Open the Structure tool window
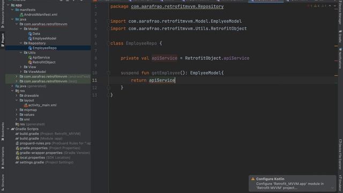The image size is (343, 193). [3, 182]
